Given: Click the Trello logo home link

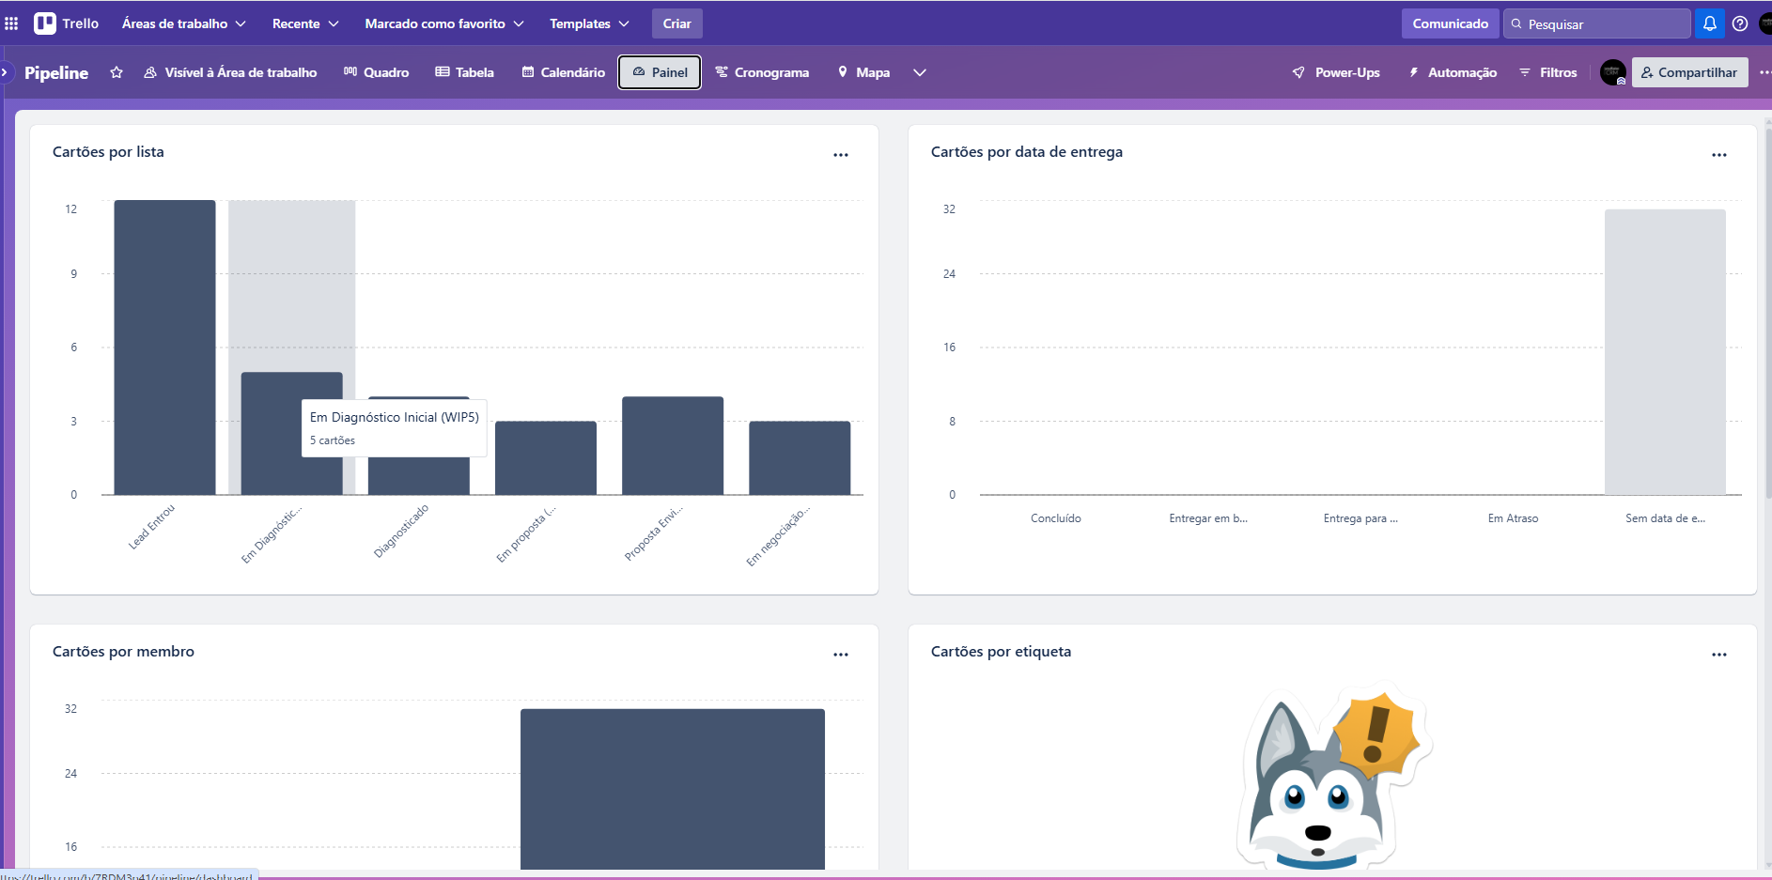Looking at the screenshot, I should tap(67, 23).
